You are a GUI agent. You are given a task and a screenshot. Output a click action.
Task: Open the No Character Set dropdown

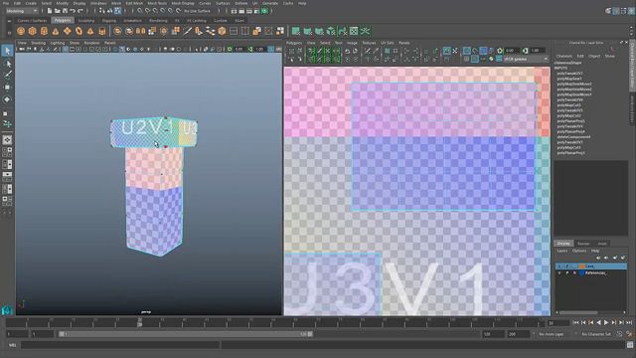596,334
